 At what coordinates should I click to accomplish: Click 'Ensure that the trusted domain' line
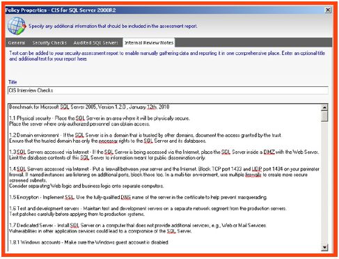point(107,141)
